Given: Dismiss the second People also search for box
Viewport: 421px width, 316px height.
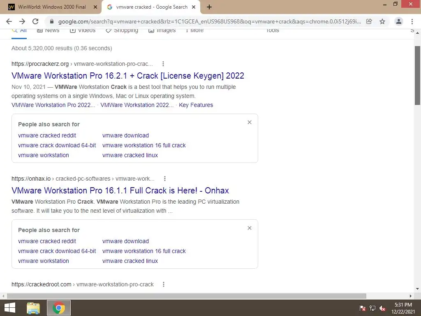Looking at the screenshot, I should pos(250,228).
